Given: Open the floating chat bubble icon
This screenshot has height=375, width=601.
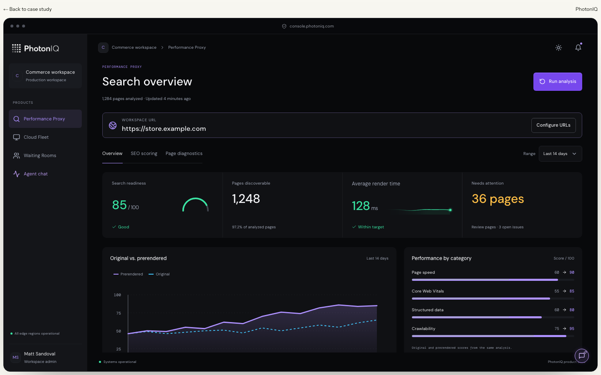Looking at the screenshot, I should (582, 355).
